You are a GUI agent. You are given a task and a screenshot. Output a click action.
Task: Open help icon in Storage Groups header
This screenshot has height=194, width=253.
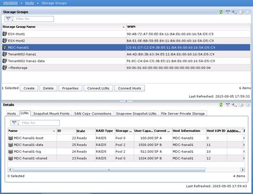click(248, 12)
